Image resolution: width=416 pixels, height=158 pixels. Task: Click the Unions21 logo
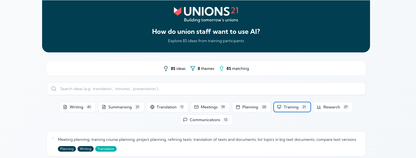[x=206, y=14]
